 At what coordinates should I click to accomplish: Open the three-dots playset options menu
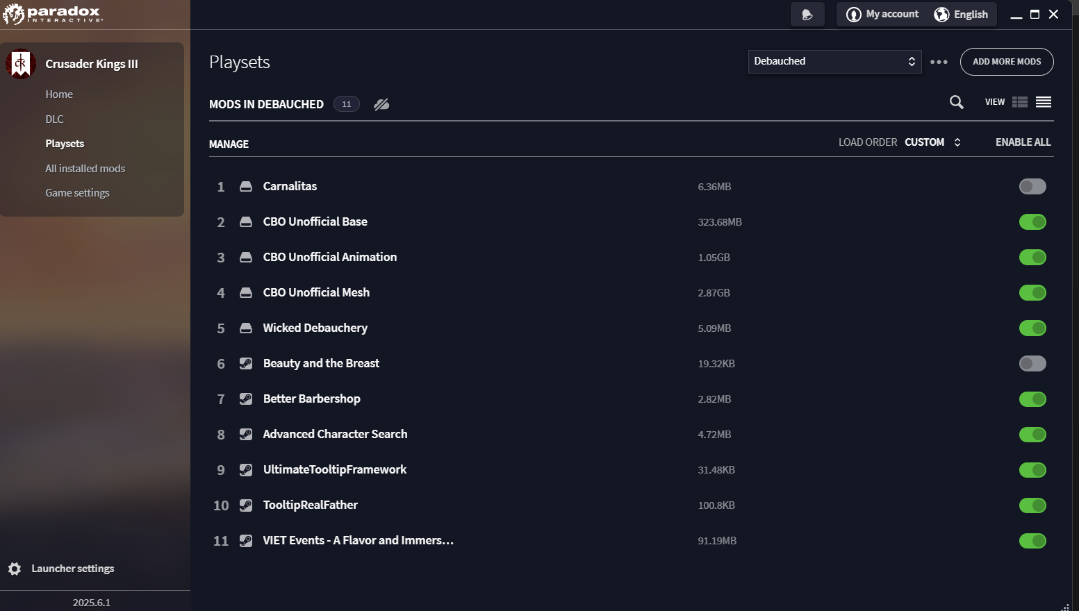[939, 62]
